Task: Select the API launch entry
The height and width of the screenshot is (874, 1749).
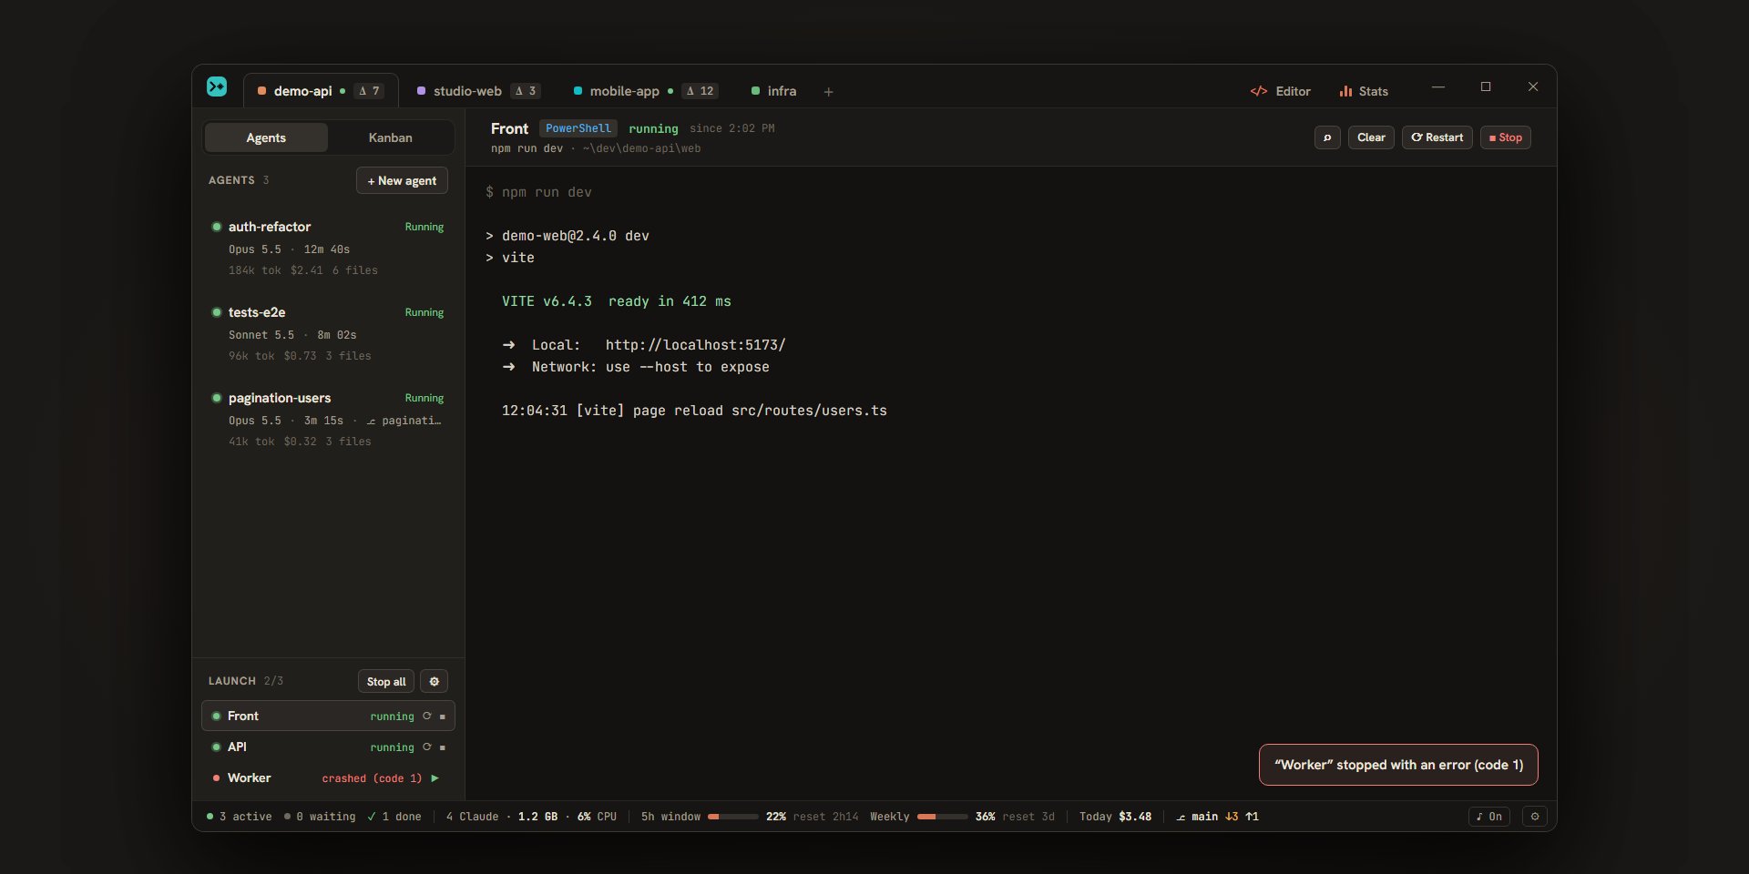Action: (328, 747)
